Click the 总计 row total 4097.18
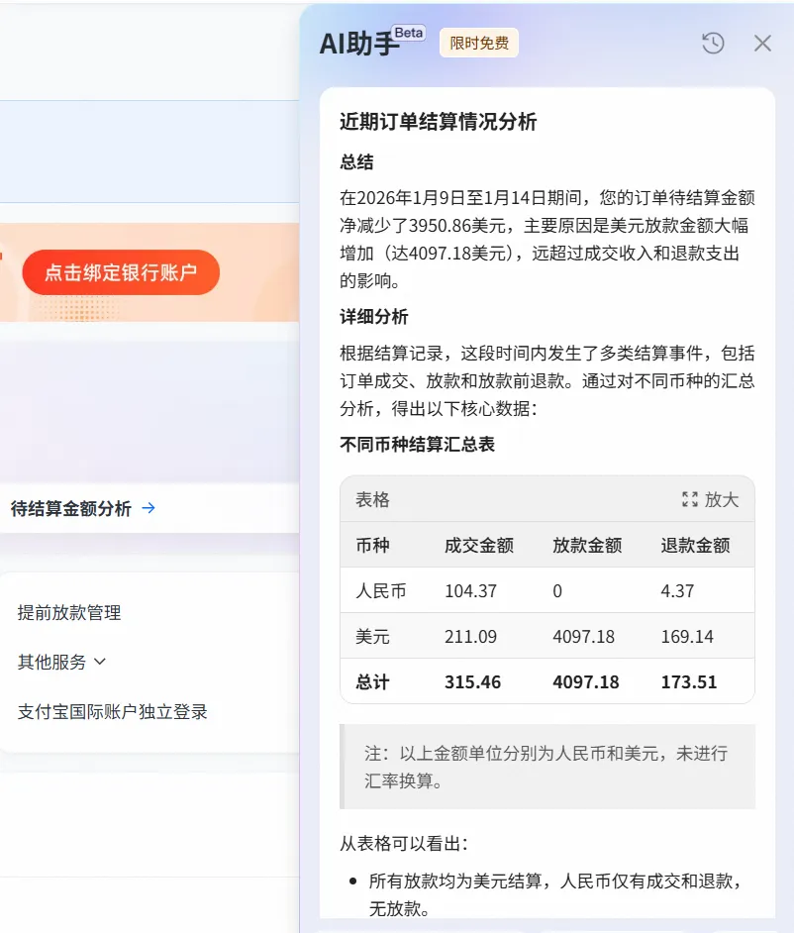The height and width of the screenshot is (933, 794). click(587, 681)
